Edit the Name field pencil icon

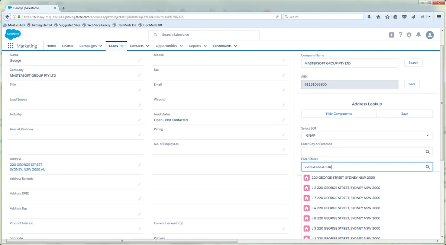tap(140, 60)
